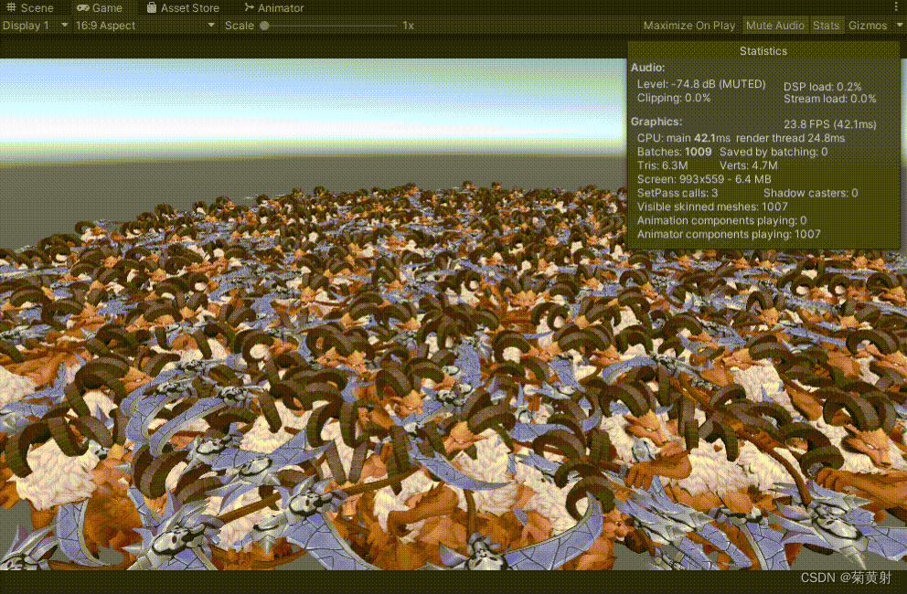Click 'Saved by batching: 0' text
The height and width of the screenshot is (594, 907).
[x=774, y=152]
